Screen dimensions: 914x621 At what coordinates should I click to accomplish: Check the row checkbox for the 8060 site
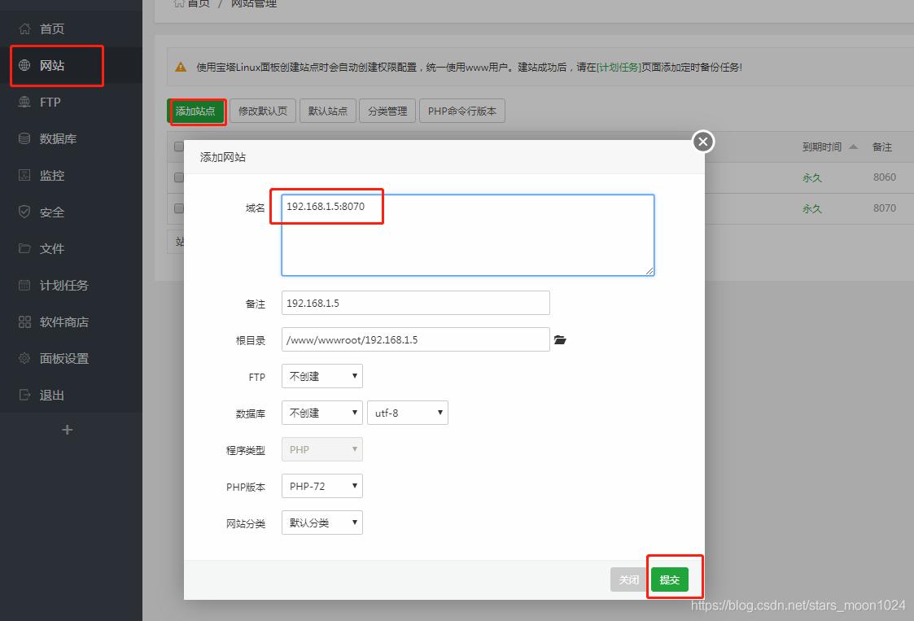[x=177, y=177]
